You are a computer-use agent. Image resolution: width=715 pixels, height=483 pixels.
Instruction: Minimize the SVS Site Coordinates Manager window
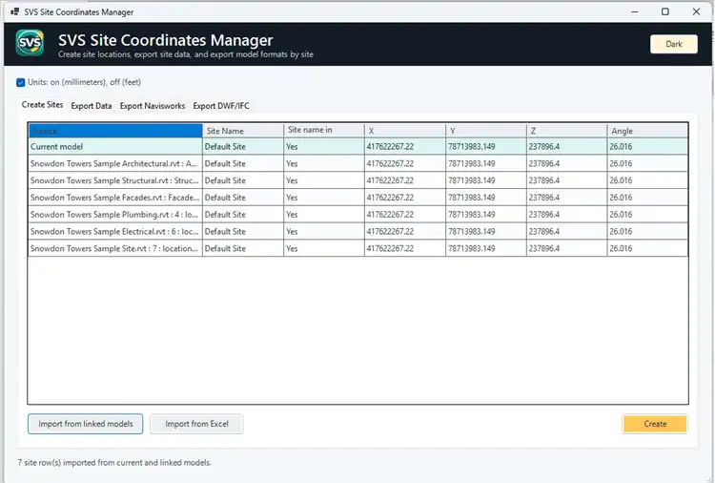coord(634,11)
